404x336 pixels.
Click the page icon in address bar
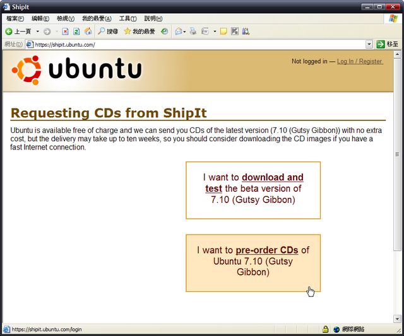[x=30, y=44]
